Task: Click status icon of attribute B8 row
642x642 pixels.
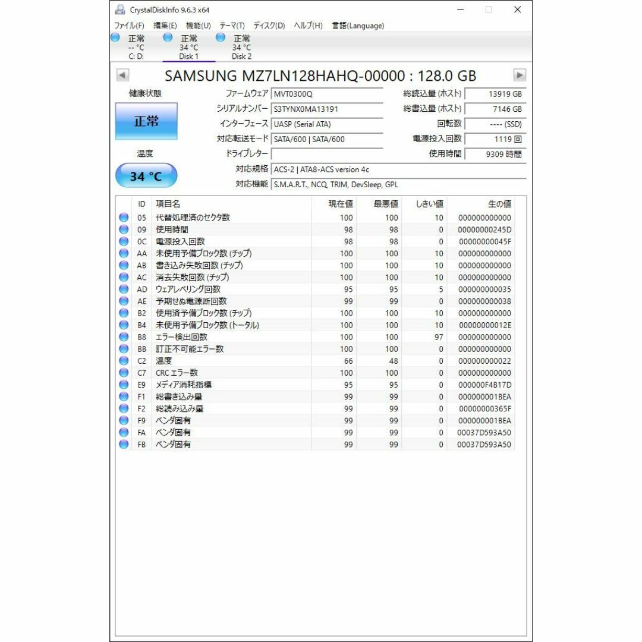Action: (124, 336)
